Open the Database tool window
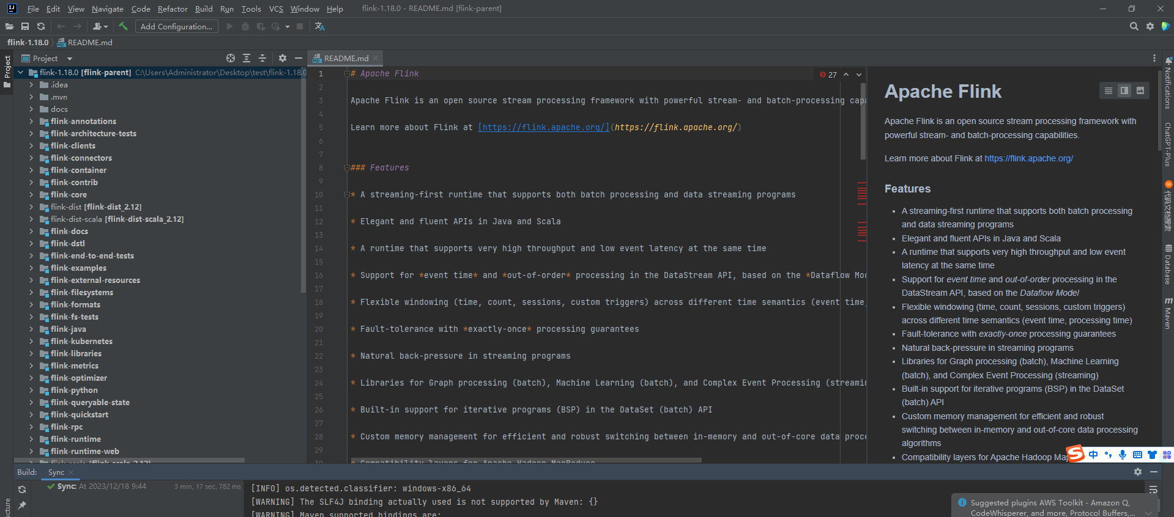This screenshot has height=517, width=1174. point(1168,265)
